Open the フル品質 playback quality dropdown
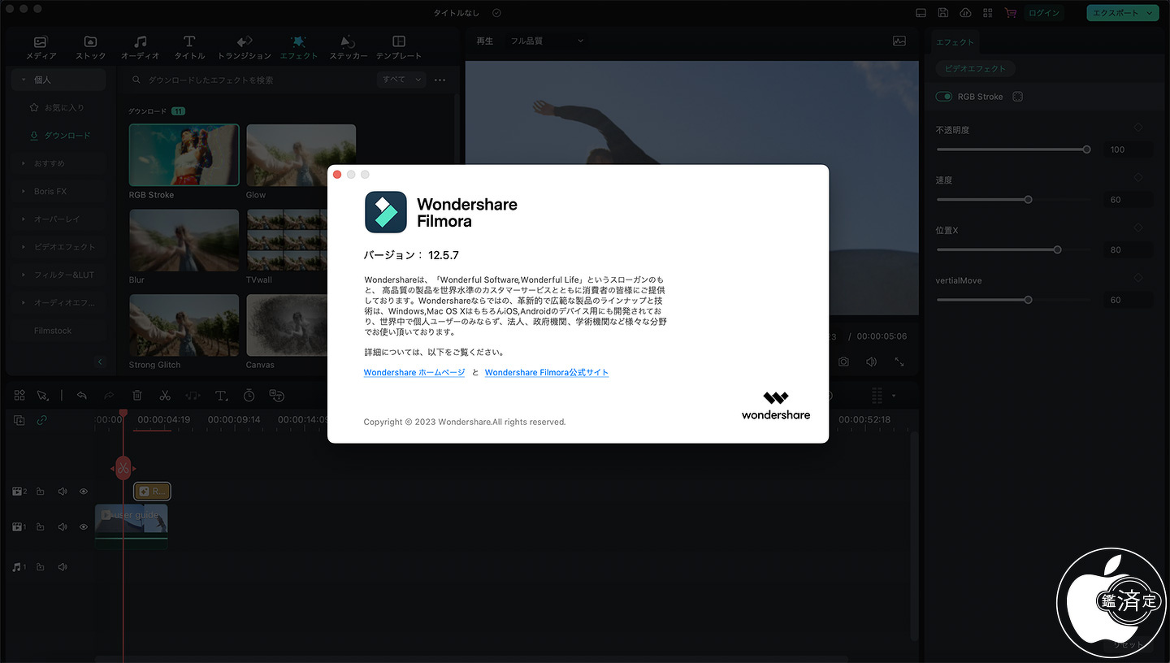 pos(546,41)
